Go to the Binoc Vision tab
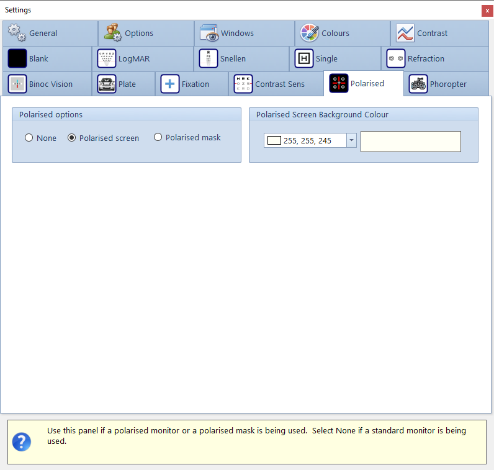 click(x=50, y=84)
